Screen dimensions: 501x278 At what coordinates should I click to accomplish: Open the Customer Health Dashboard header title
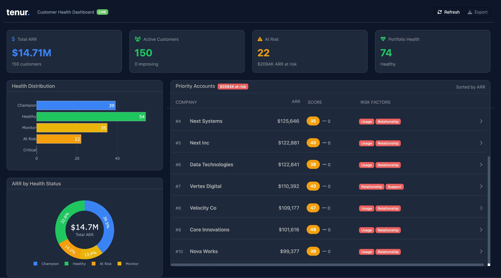point(66,12)
